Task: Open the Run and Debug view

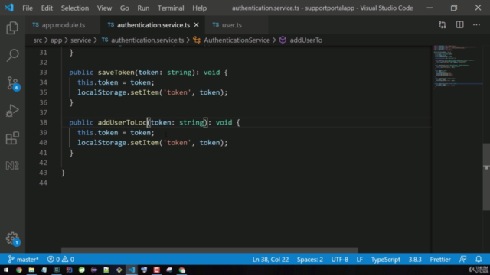Action: tap(12, 110)
